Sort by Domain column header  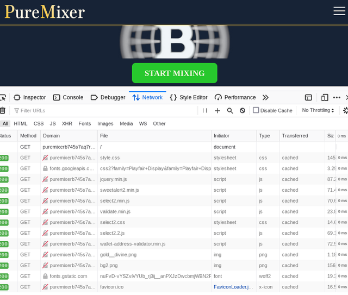[69, 136]
